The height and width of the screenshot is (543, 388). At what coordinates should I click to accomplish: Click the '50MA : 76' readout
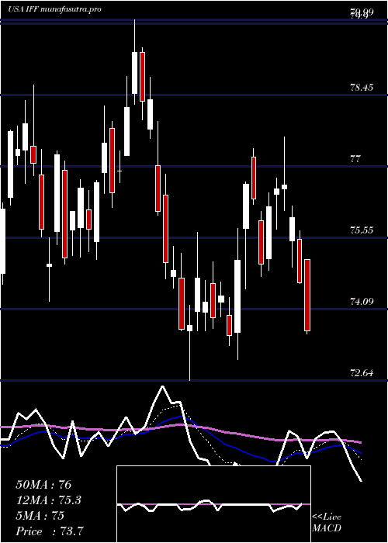pyautogui.click(x=43, y=485)
